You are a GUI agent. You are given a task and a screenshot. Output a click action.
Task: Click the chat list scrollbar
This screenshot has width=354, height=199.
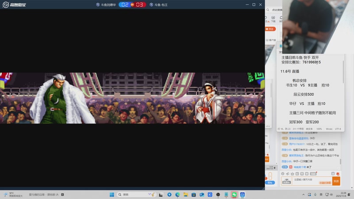[340, 161]
